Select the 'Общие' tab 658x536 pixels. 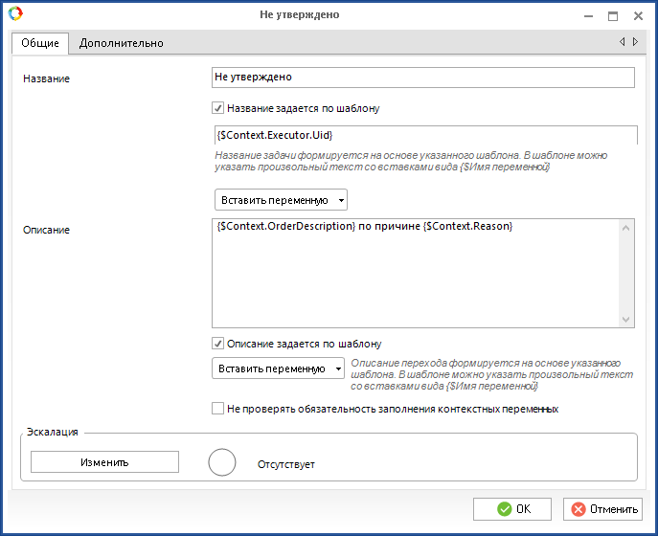point(40,43)
